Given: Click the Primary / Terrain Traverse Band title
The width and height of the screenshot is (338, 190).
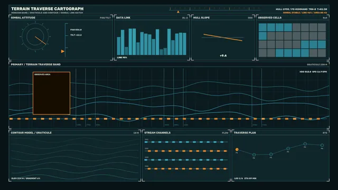Looking at the screenshot, I should 35,64.
